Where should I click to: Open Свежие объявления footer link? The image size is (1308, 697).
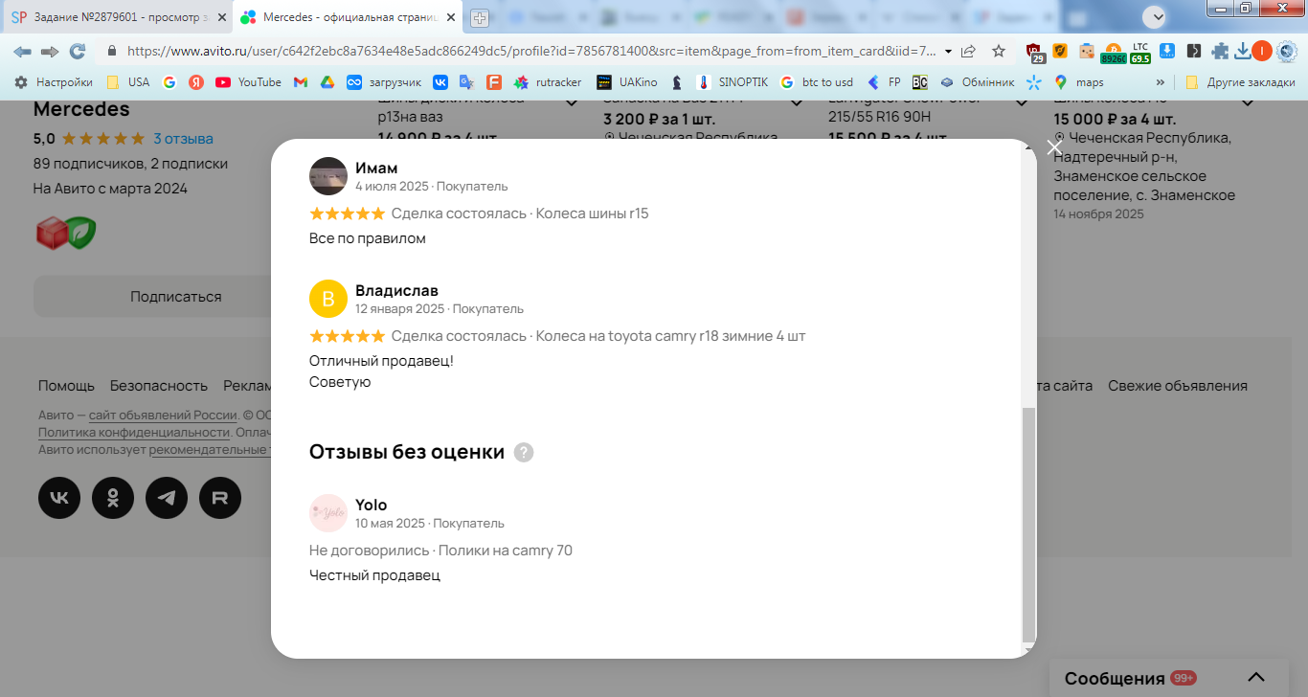[1178, 386]
